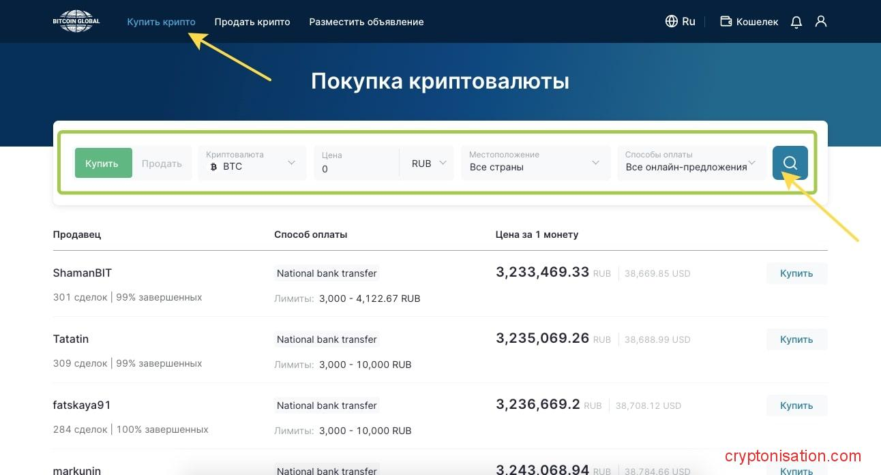This screenshot has width=881, height=475.
Task: Open the Кошелек wallet icon
Action: tap(726, 22)
